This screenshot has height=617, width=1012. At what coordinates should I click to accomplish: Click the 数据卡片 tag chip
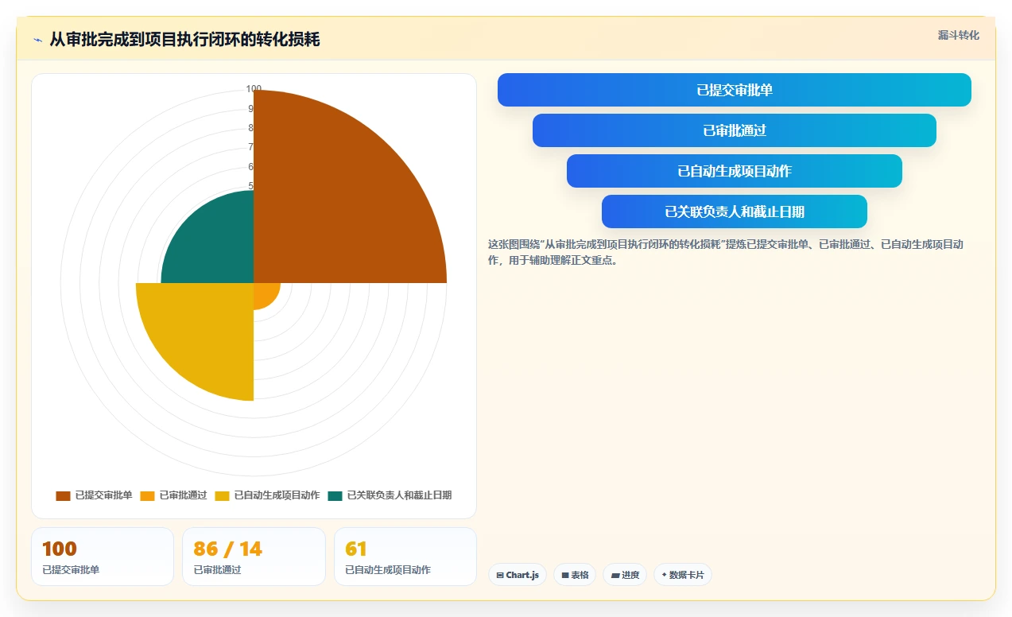tap(682, 575)
